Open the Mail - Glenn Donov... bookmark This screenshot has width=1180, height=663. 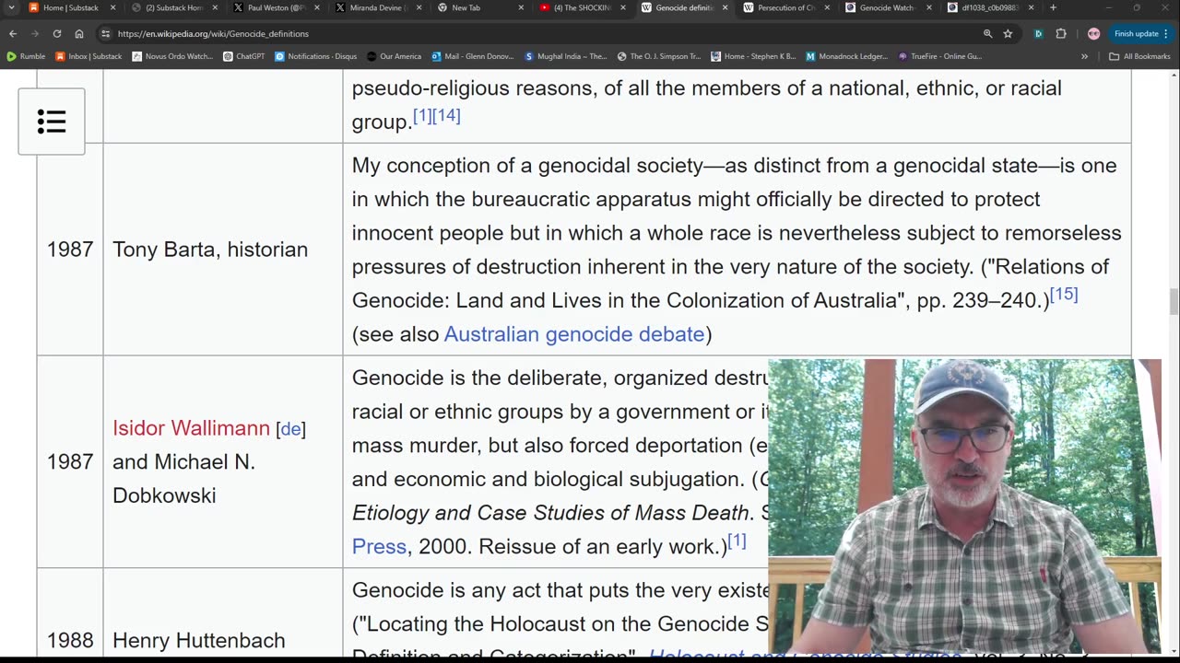point(472,56)
